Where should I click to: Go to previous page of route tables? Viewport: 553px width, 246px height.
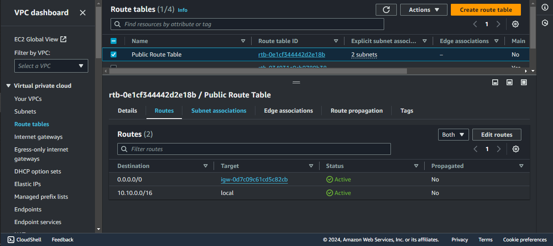475,24
